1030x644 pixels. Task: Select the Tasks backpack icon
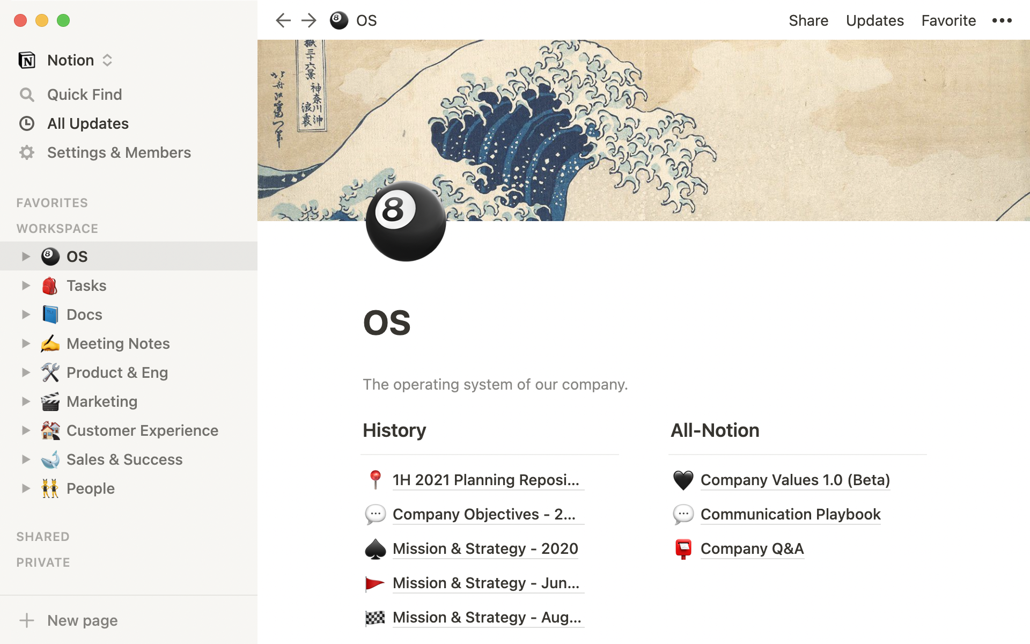[50, 286]
